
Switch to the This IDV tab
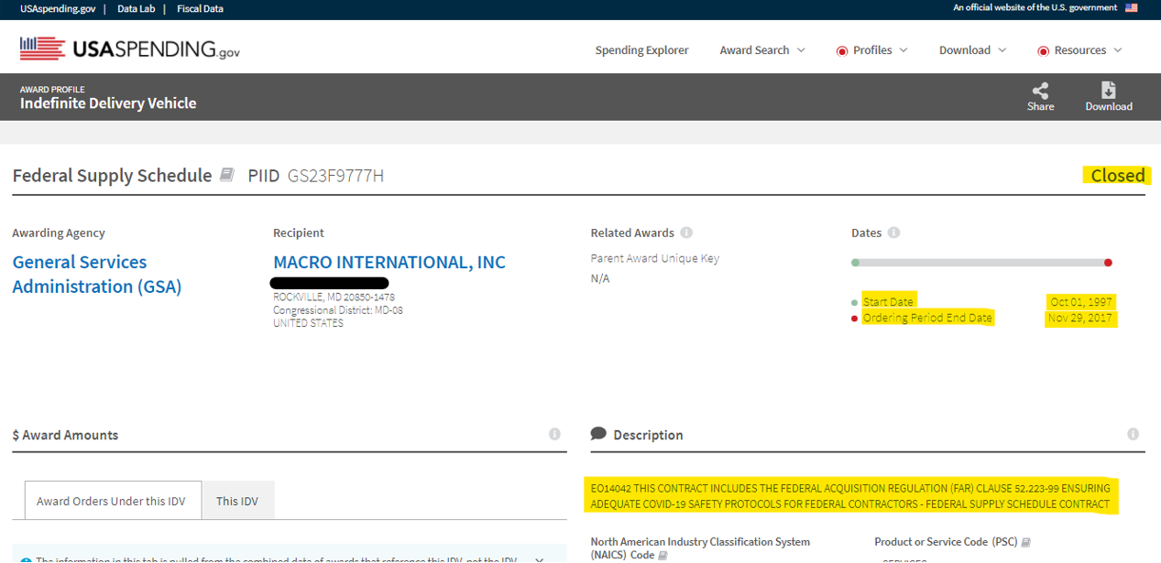point(237,501)
